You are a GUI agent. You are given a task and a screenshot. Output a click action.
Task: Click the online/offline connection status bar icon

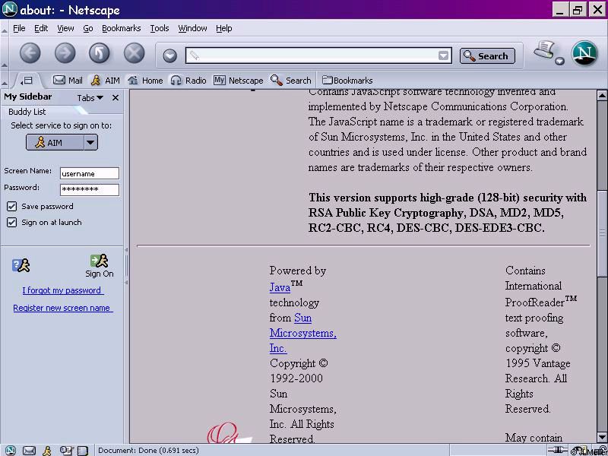click(558, 450)
